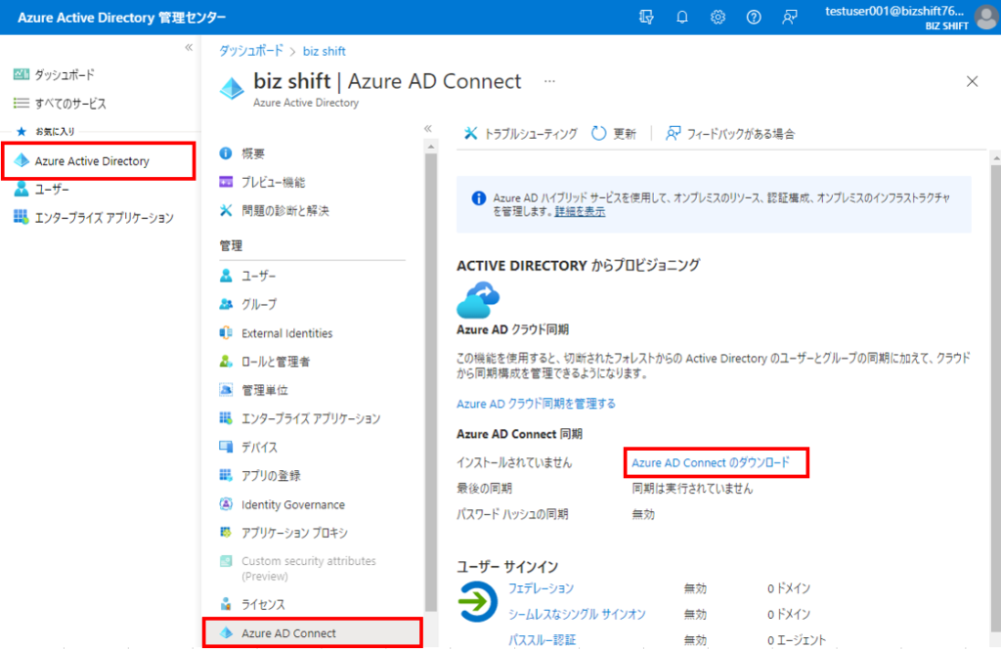
Task: Open エンタープライズ アプリケーション in favorites sidebar
Action: point(93,218)
